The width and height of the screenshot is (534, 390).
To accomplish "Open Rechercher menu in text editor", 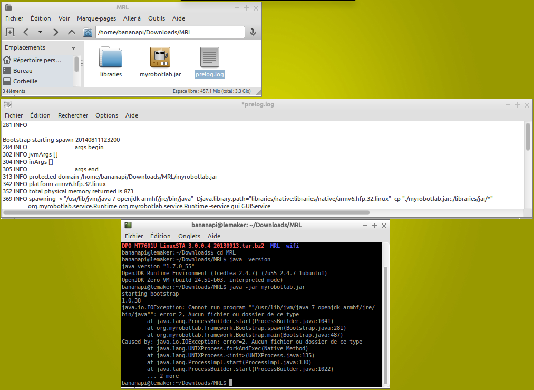I will (73, 115).
